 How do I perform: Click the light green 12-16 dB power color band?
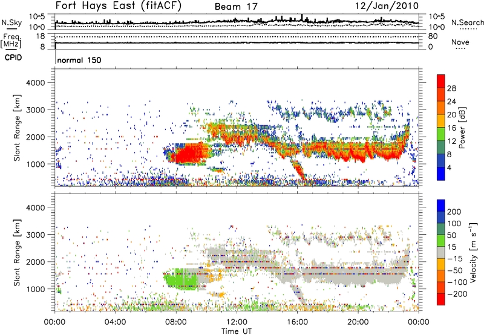coord(441,134)
